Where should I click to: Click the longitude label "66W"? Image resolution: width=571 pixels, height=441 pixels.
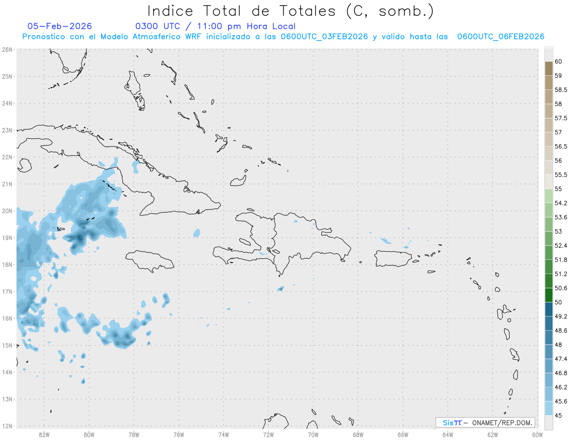click(x=403, y=435)
